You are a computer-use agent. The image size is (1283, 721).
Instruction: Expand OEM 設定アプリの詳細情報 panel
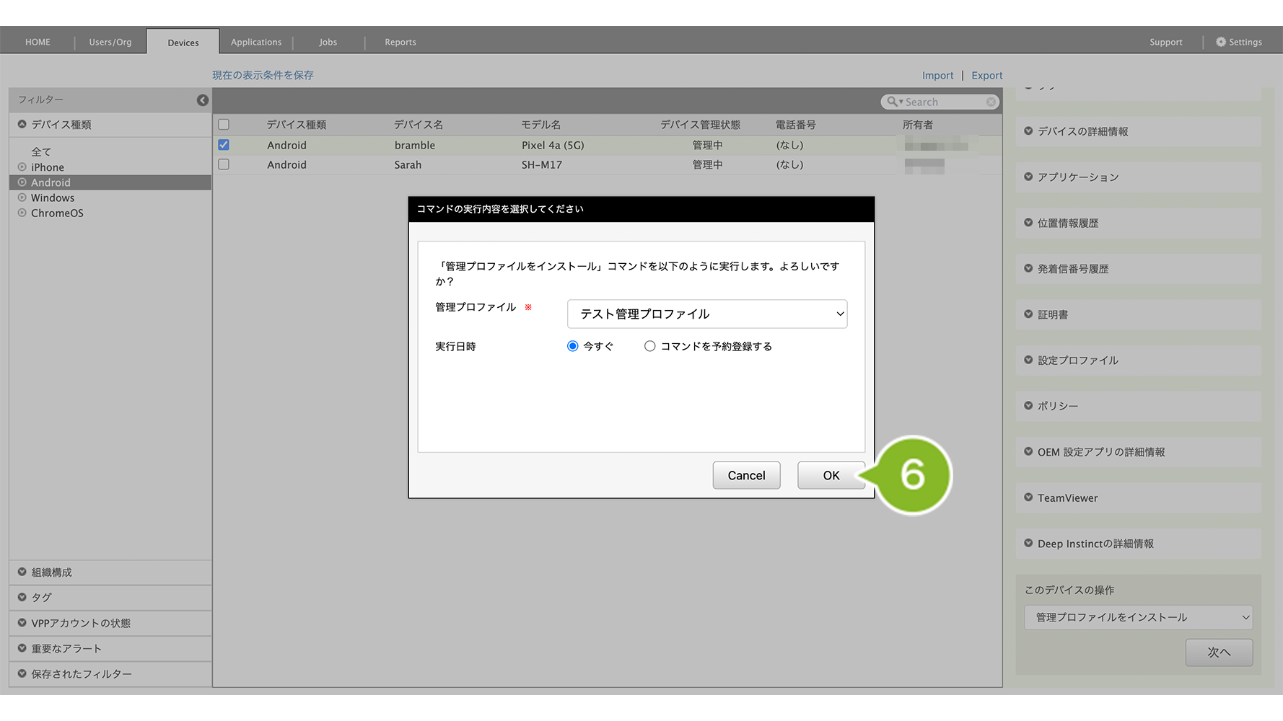(x=1138, y=452)
